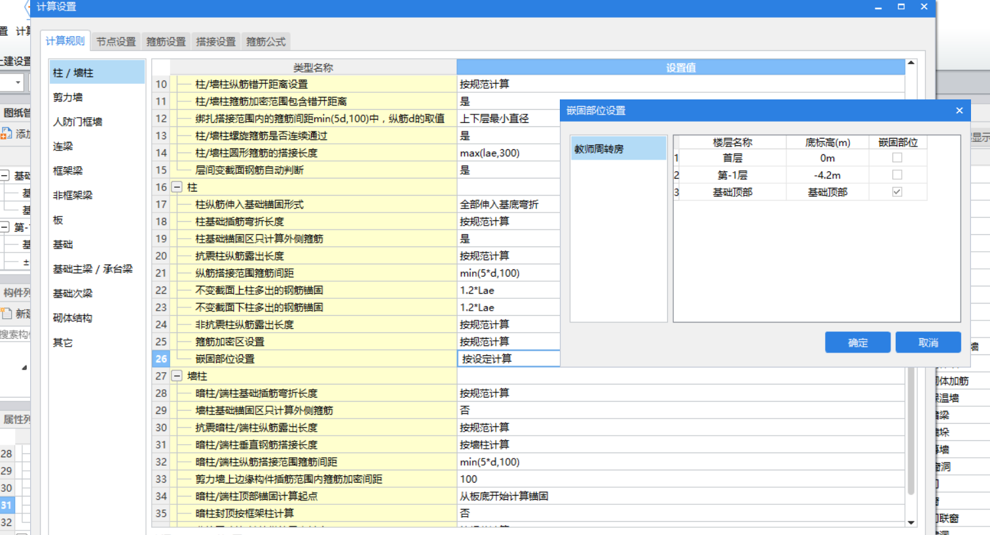Close the 计算设置 window
The image size is (990, 535).
(x=924, y=7)
